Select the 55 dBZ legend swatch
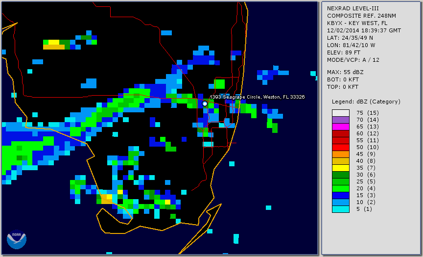This screenshot has height=257, width=423. [341, 141]
